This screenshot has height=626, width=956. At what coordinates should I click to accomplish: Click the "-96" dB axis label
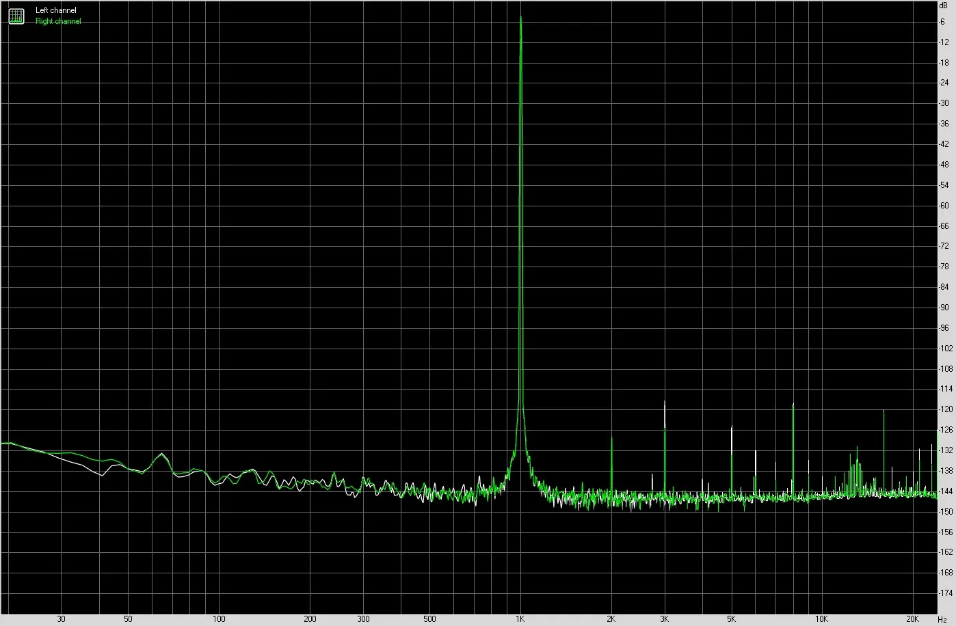tap(944, 328)
